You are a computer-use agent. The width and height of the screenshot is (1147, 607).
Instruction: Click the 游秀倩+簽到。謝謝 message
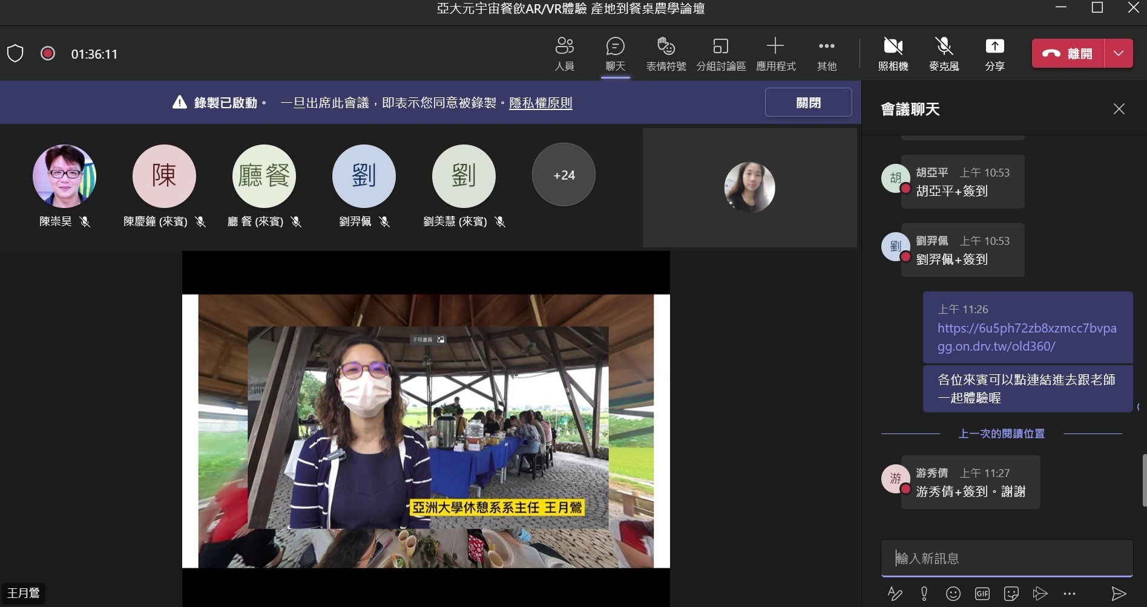click(970, 482)
